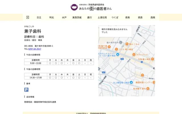Click Saturday circle in 9:30〜13:30 row
Screen dimensions: 182x114
point(79,63)
